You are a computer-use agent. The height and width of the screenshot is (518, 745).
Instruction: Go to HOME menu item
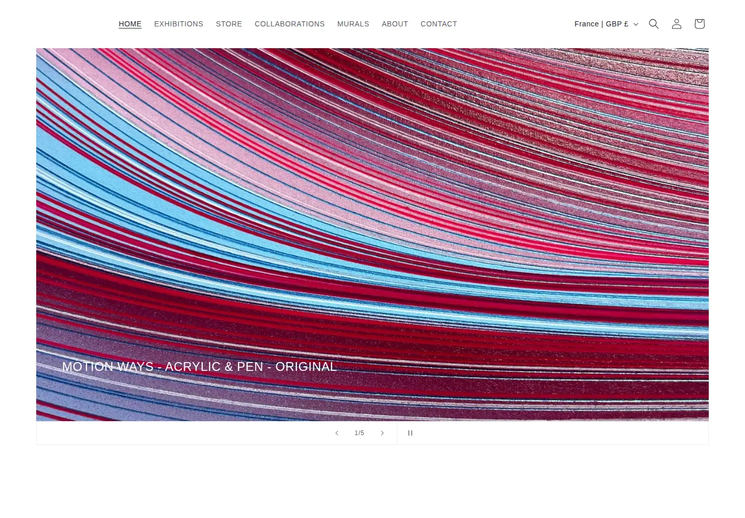tap(130, 24)
